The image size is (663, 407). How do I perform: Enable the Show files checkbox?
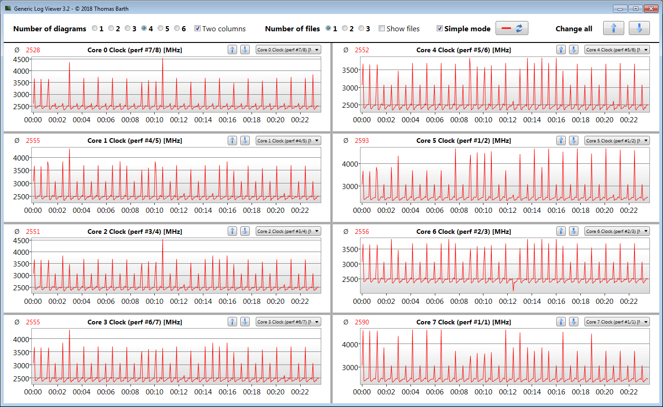(x=382, y=28)
